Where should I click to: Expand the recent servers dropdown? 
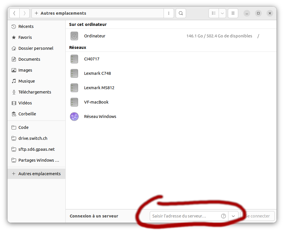(233, 216)
